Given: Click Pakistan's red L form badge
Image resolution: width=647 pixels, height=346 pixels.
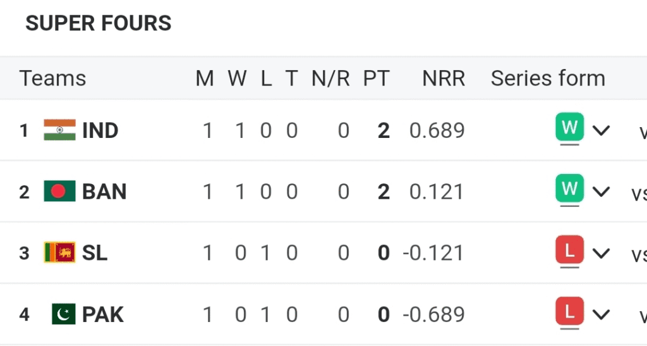Looking at the screenshot, I should pyautogui.click(x=569, y=311).
